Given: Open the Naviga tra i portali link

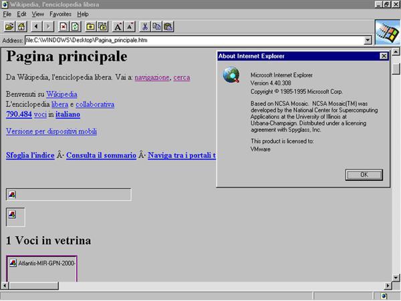Looking at the screenshot, I should tap(182, 156).
